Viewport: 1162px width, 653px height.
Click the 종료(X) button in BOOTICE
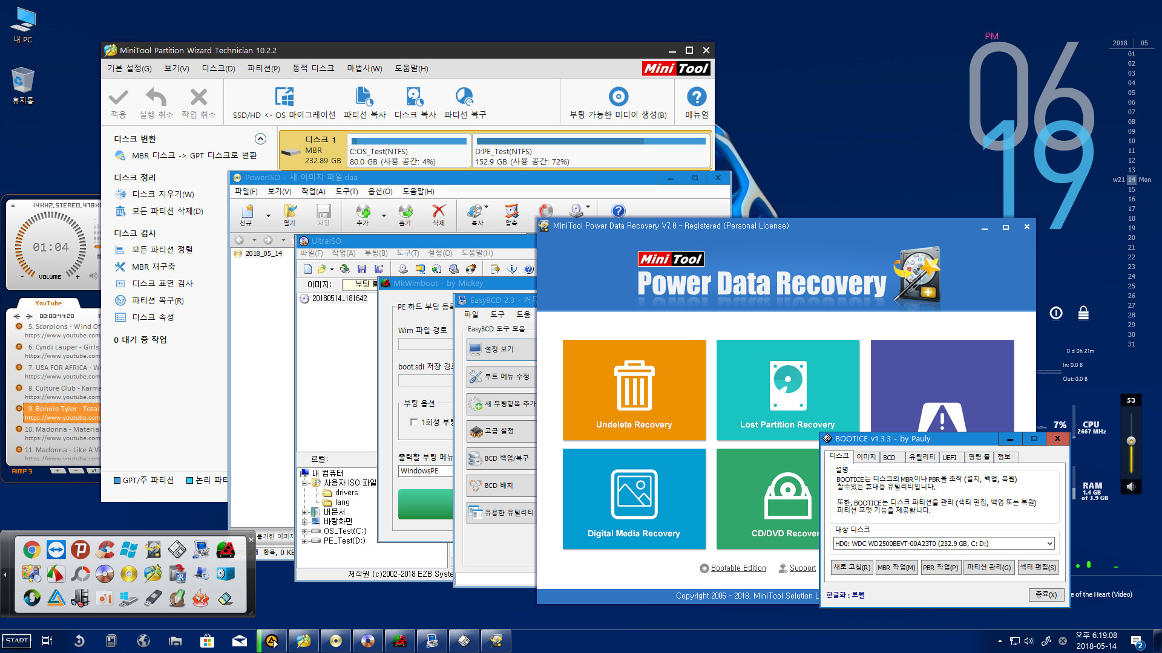(x=1046, y=595)
